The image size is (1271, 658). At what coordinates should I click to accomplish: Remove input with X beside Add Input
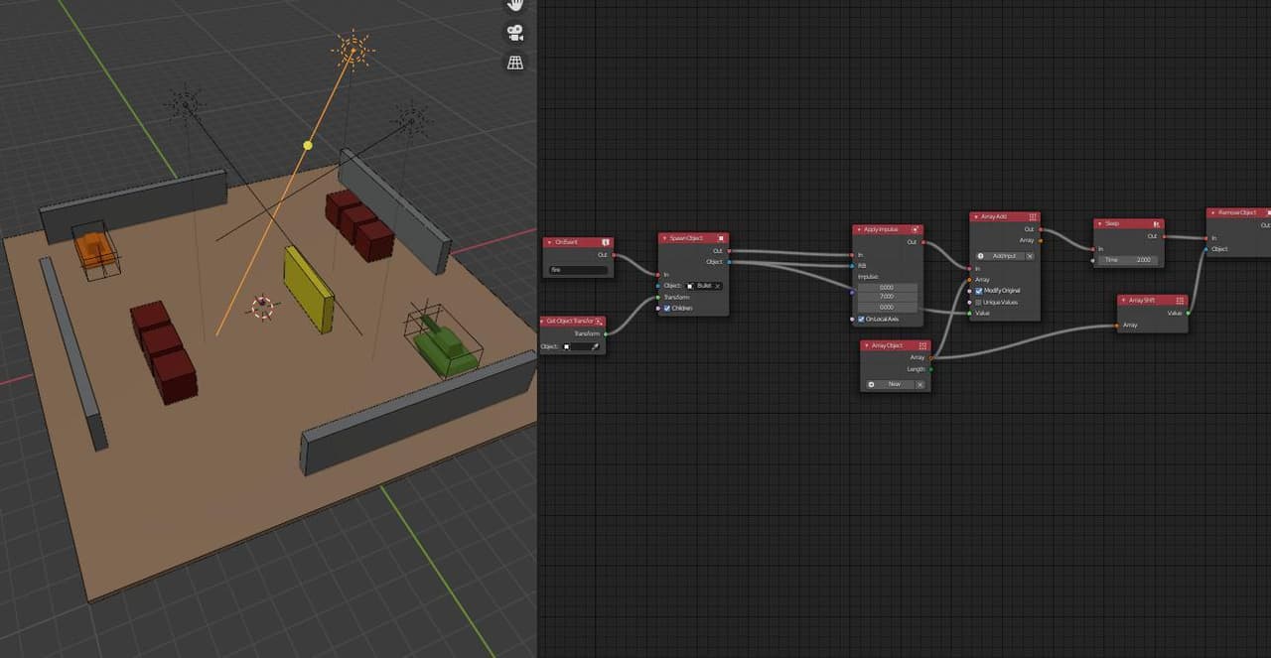click(1030, 256)
